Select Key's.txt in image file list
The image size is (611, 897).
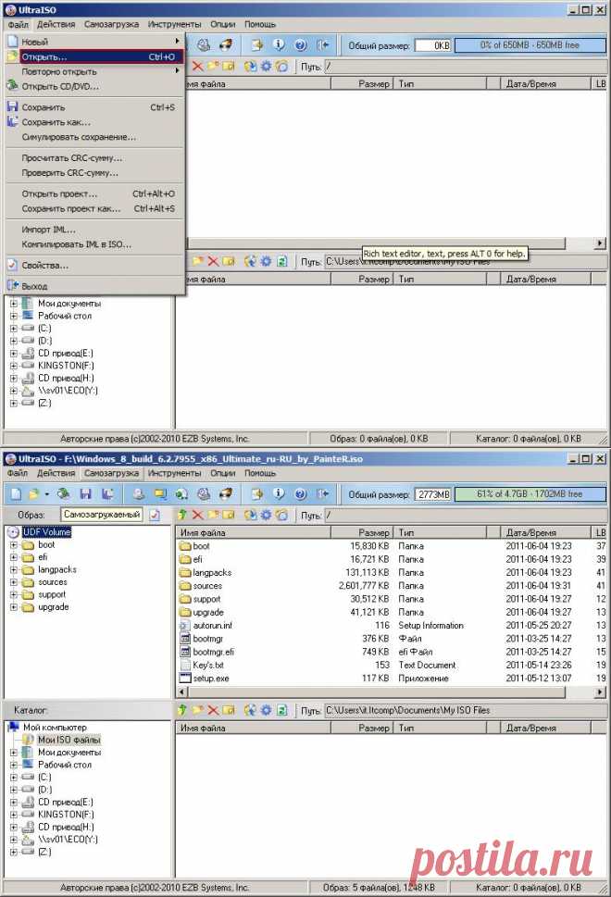tap(208, 666)
